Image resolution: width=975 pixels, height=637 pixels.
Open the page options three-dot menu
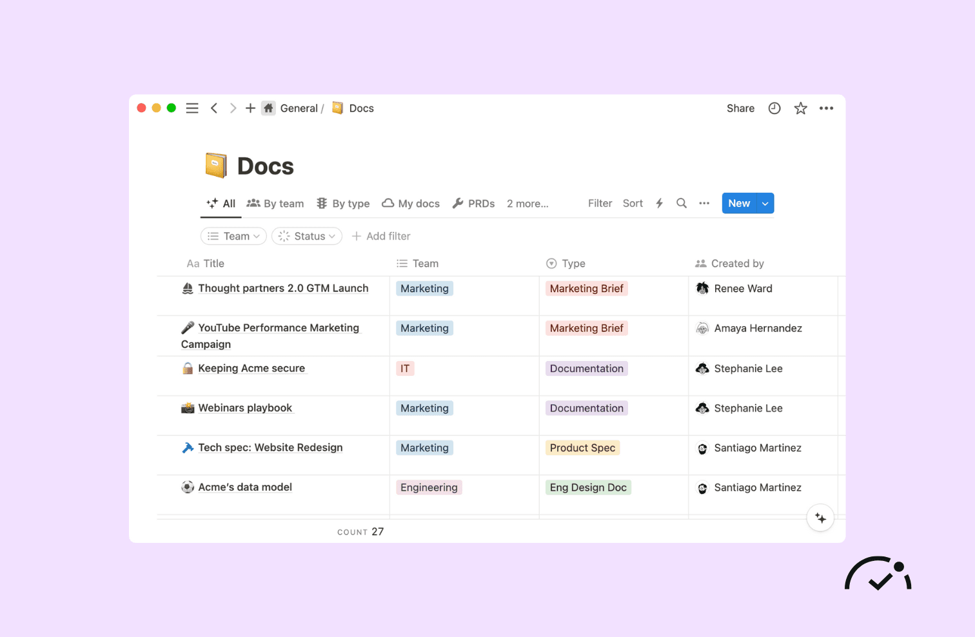(826, 108)
